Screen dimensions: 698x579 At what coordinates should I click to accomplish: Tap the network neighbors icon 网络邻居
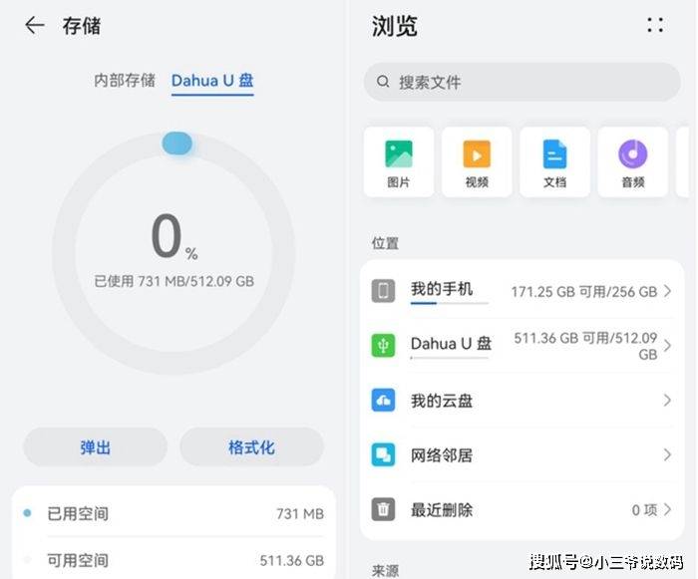click(x=383, y=454)
